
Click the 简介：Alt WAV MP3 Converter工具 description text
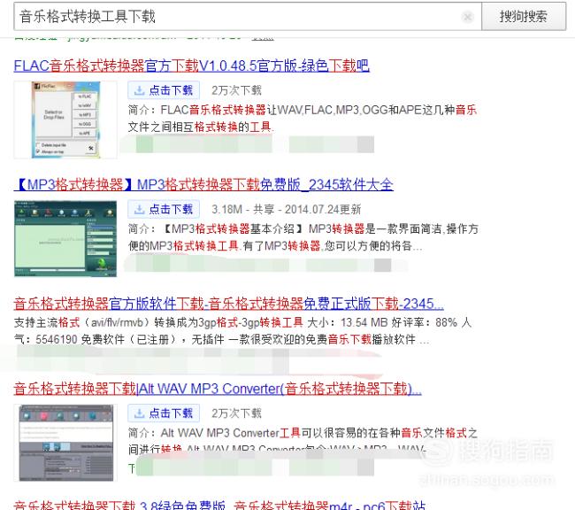point(303,441)
